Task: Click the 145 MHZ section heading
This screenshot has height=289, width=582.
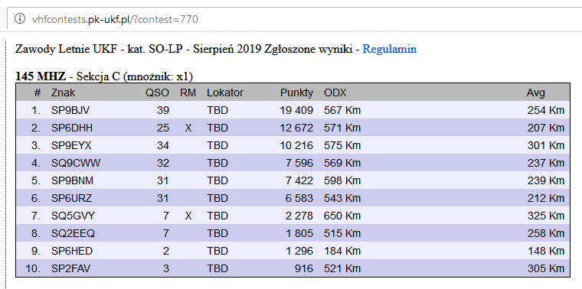Action: [41, 76]
